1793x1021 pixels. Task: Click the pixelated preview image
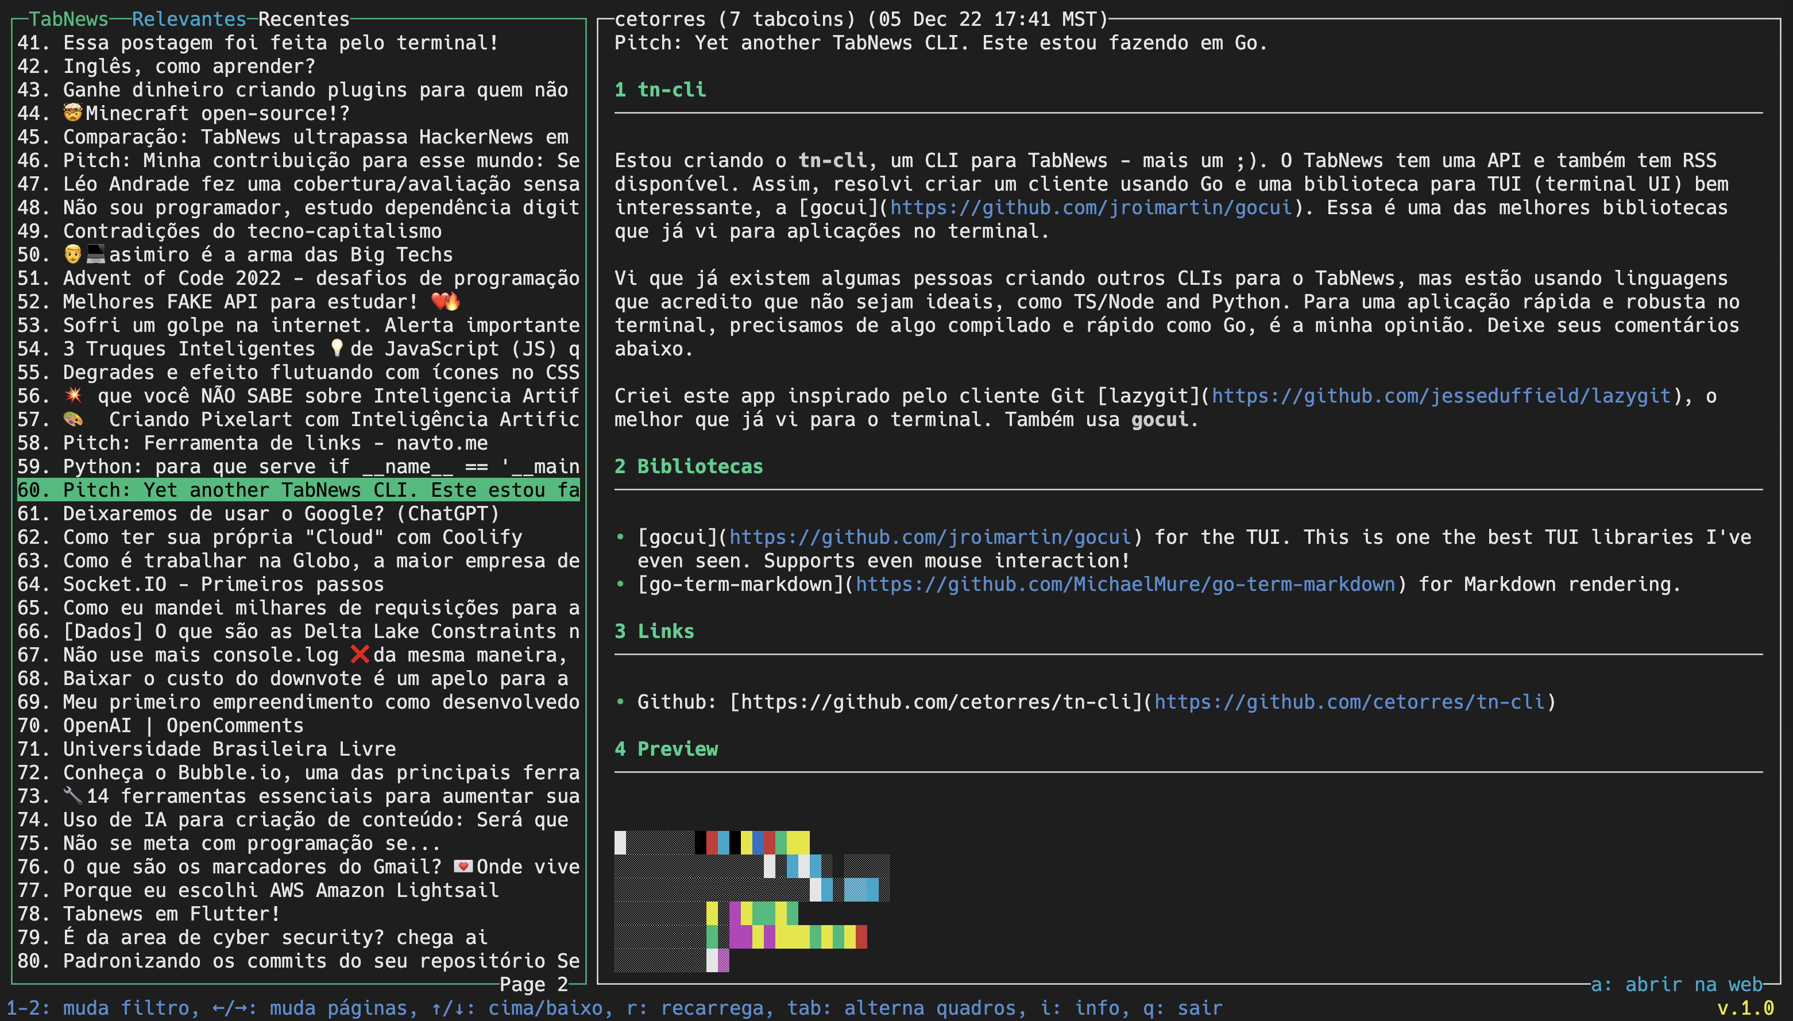(752, 902)
